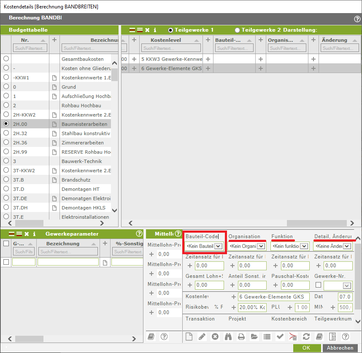The image size is (362, 353).
Task: Click the pencil edit icon
Action: (202, 337)
